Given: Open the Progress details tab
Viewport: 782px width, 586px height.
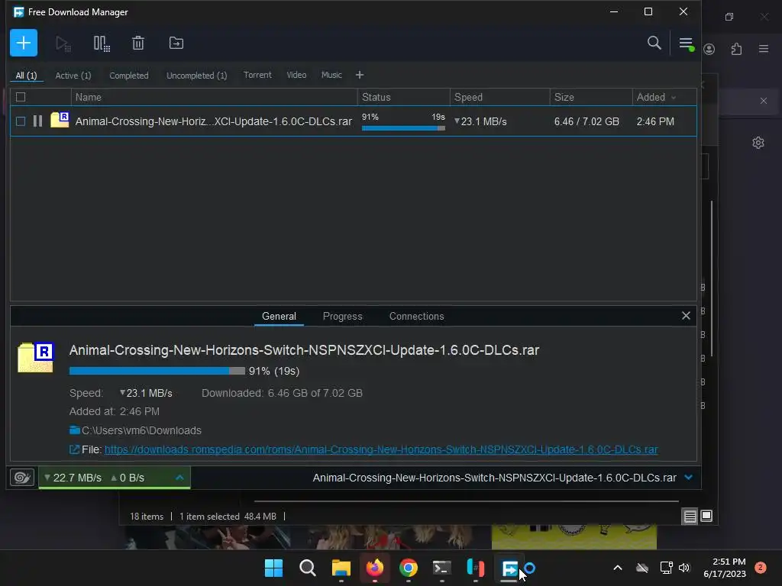Looking at the screenshot, I should tap(342, 316).
